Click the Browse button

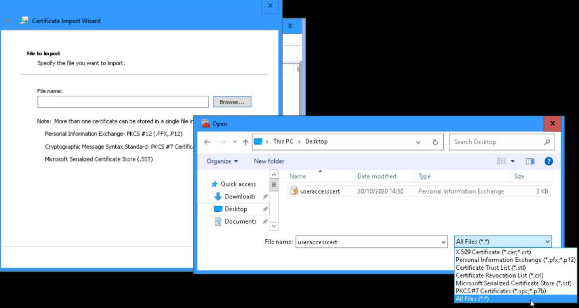pos(232,102)
